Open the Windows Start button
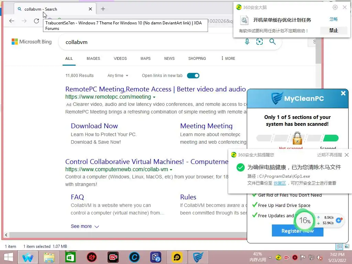Image resolution: width=352 pixels, height=264 pixels. click(9, 257)
